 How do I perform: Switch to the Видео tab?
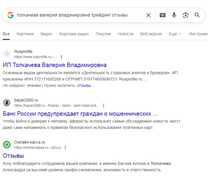click(46, 34)
